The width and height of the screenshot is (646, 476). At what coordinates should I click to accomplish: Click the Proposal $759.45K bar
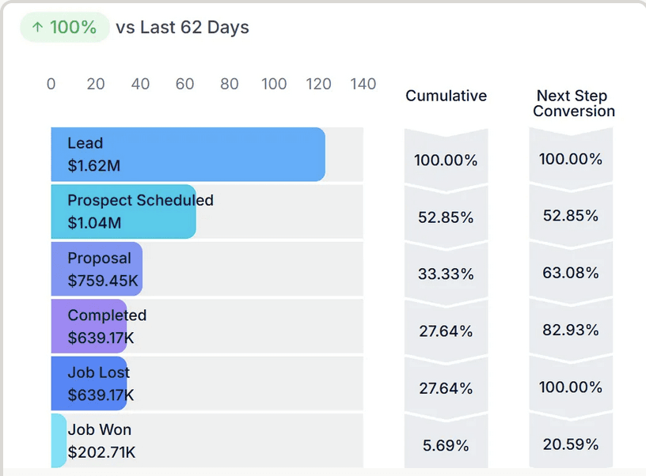pyautogui.click(x=97, y=269)
